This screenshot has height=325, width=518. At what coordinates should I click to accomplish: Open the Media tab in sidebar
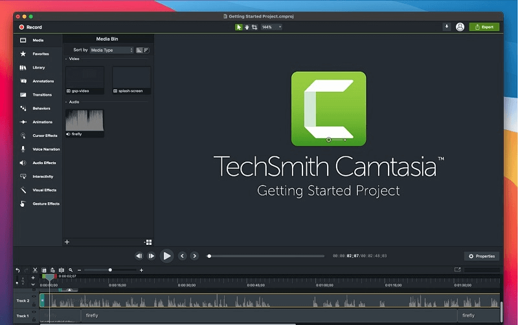click(x=38, y=40)
